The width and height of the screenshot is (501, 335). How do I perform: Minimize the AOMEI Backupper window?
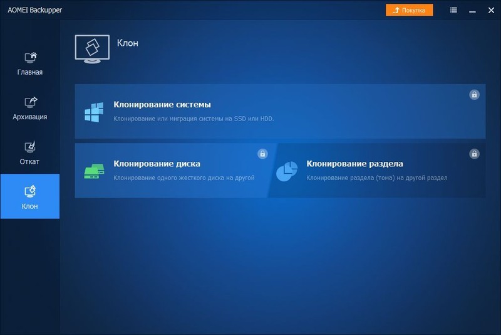[x=470, y=10]
